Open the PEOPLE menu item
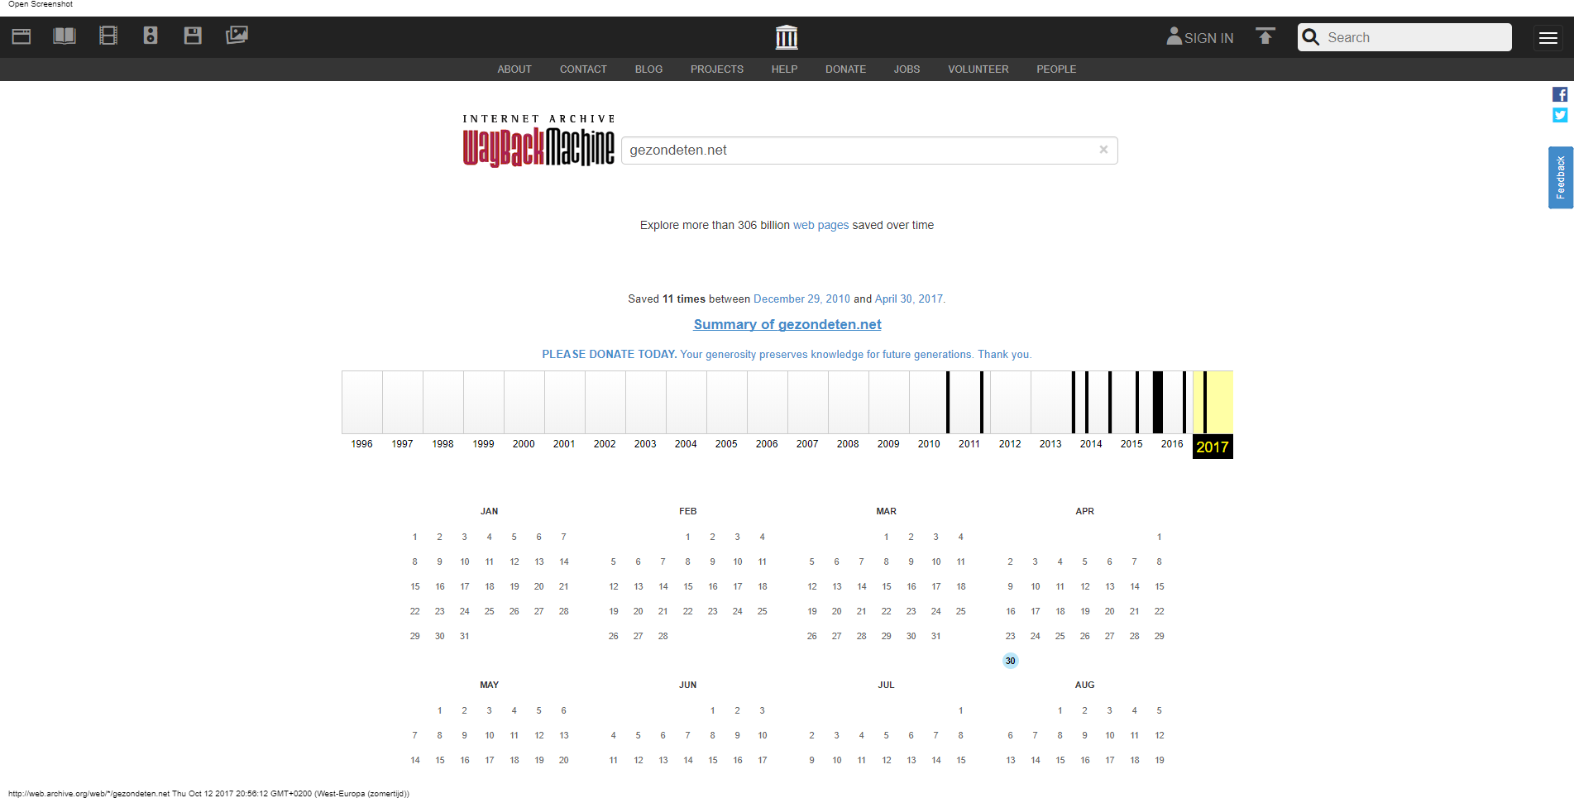This screenshot has height=798, width=1574. 1056,69
